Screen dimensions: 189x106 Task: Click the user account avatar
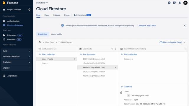tap(185, 3)
